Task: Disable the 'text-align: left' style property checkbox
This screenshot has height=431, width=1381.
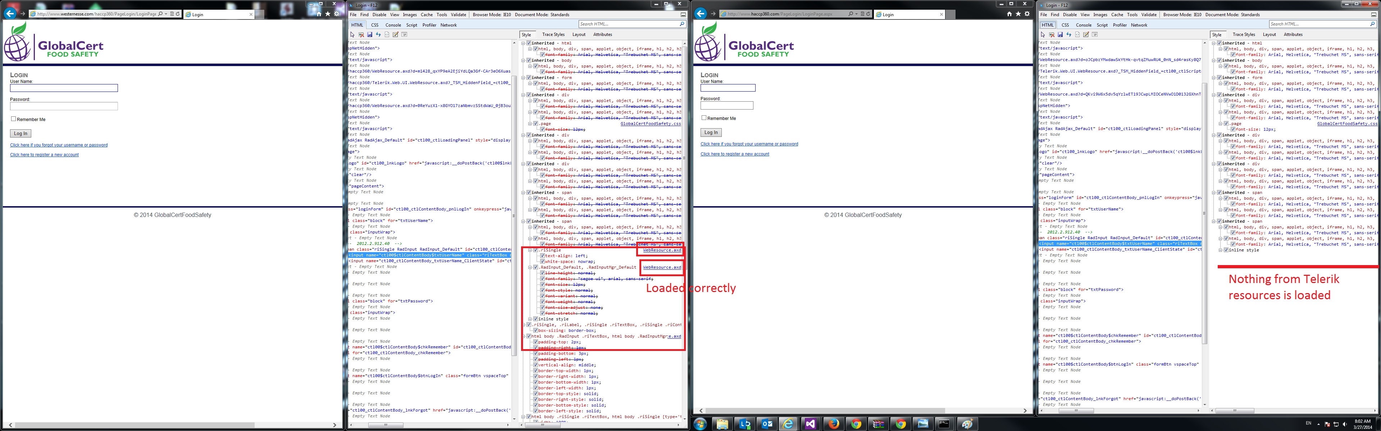Action: (542, 256)
